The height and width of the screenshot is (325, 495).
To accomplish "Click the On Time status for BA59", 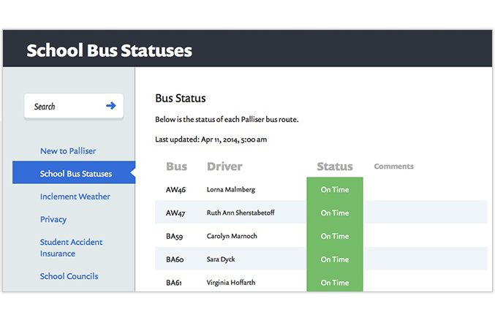I will pyautogui.click(x=335, y=236).
